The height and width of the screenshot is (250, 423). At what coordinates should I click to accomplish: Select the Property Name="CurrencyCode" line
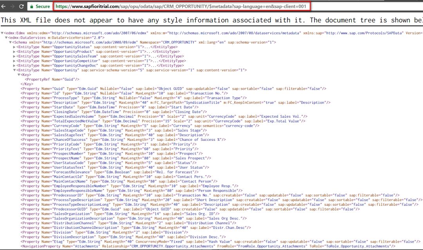click(x=140, y=126)
